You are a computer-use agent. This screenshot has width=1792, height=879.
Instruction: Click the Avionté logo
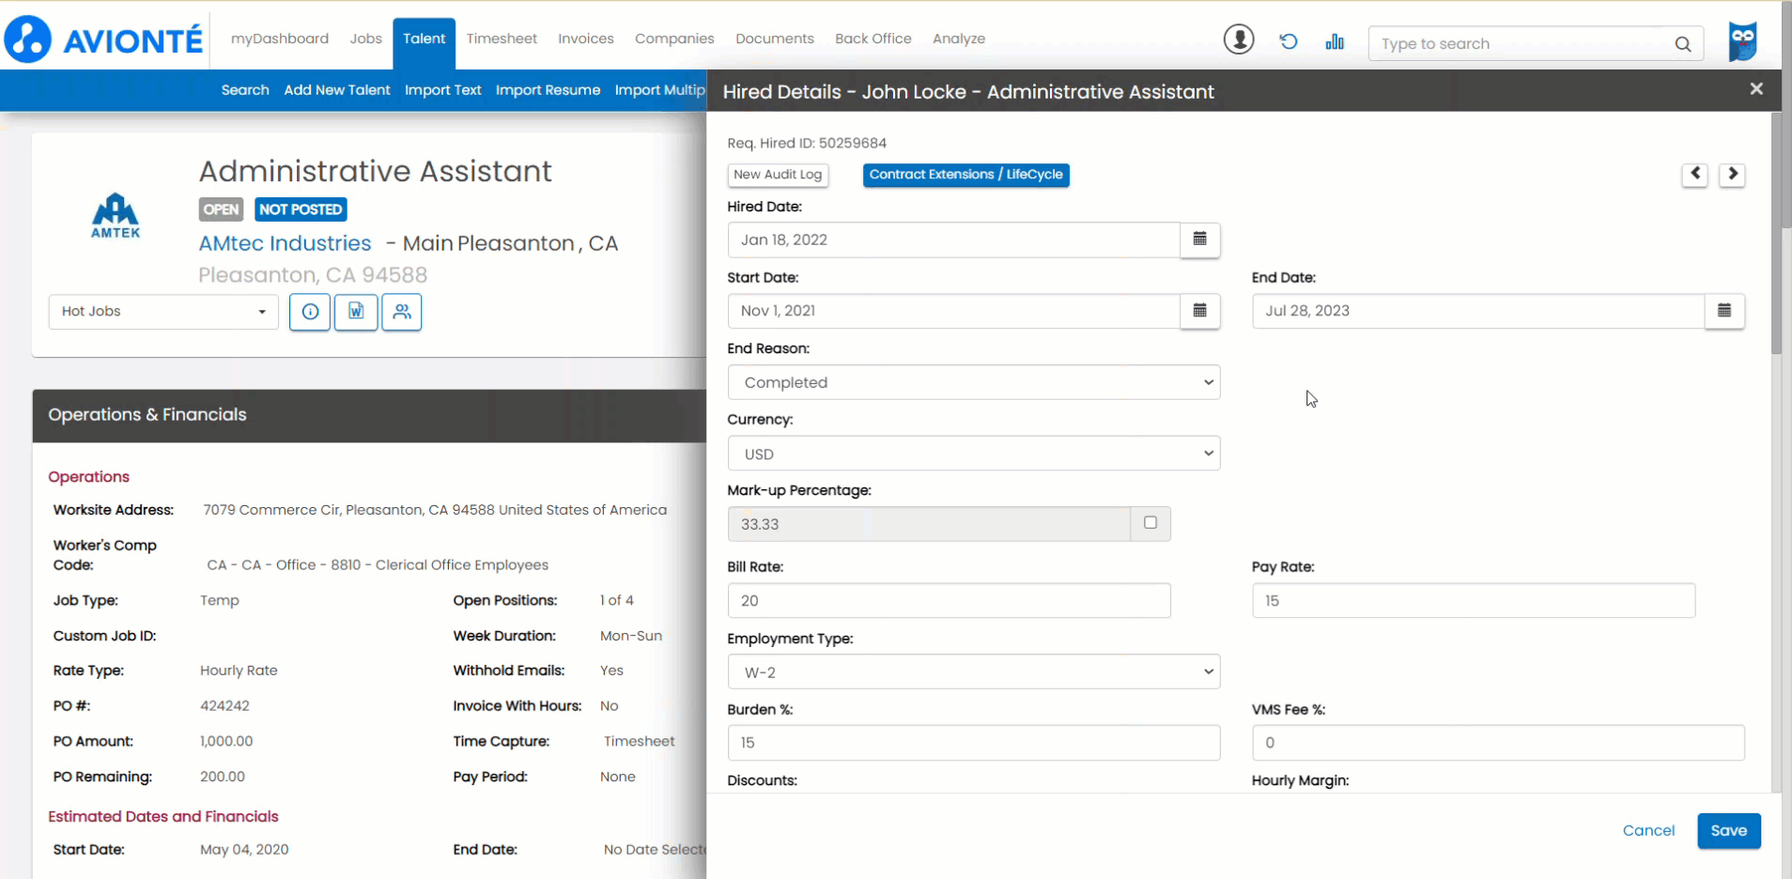103,39
